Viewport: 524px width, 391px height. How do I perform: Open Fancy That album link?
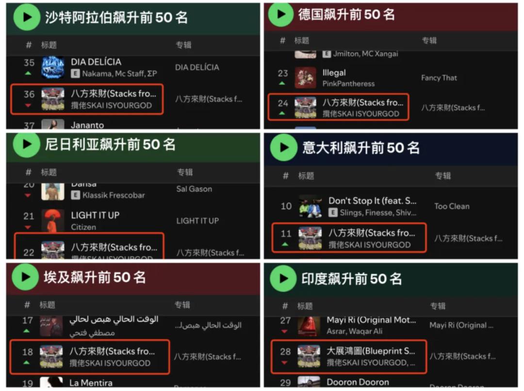[x=439, y=78]
